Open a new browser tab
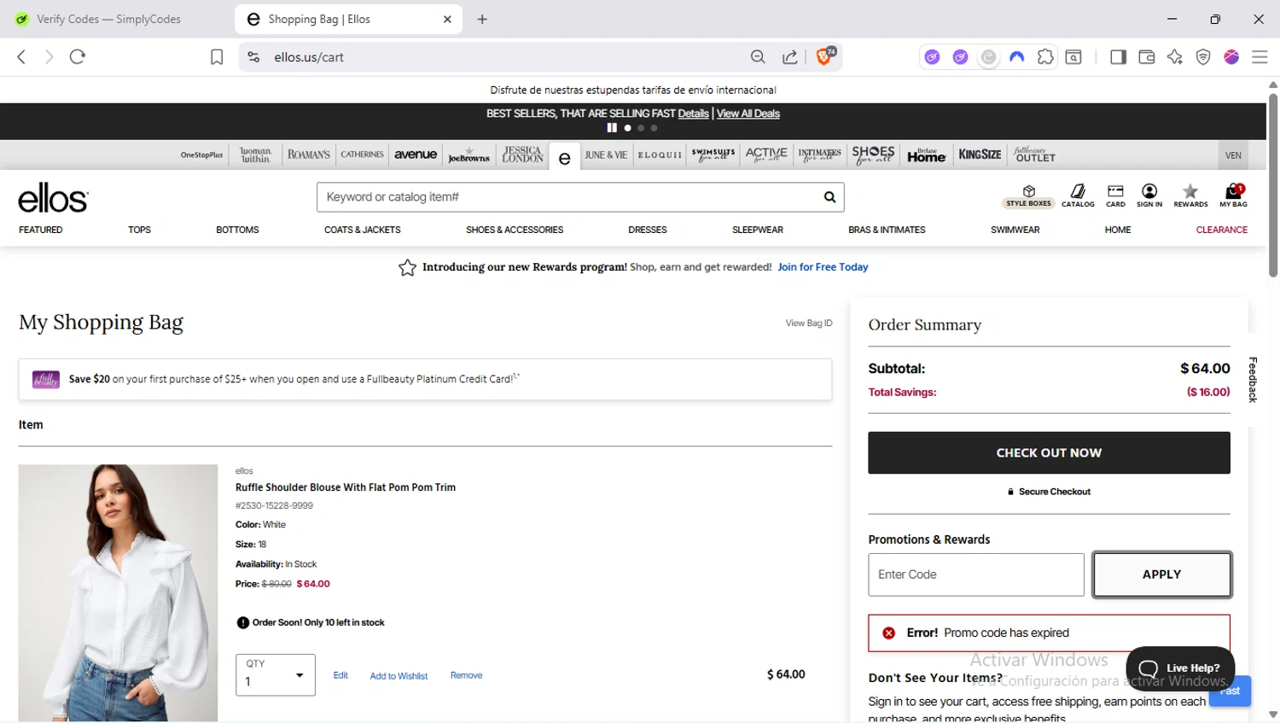1280x723 pixels. (x=482, y=19)
